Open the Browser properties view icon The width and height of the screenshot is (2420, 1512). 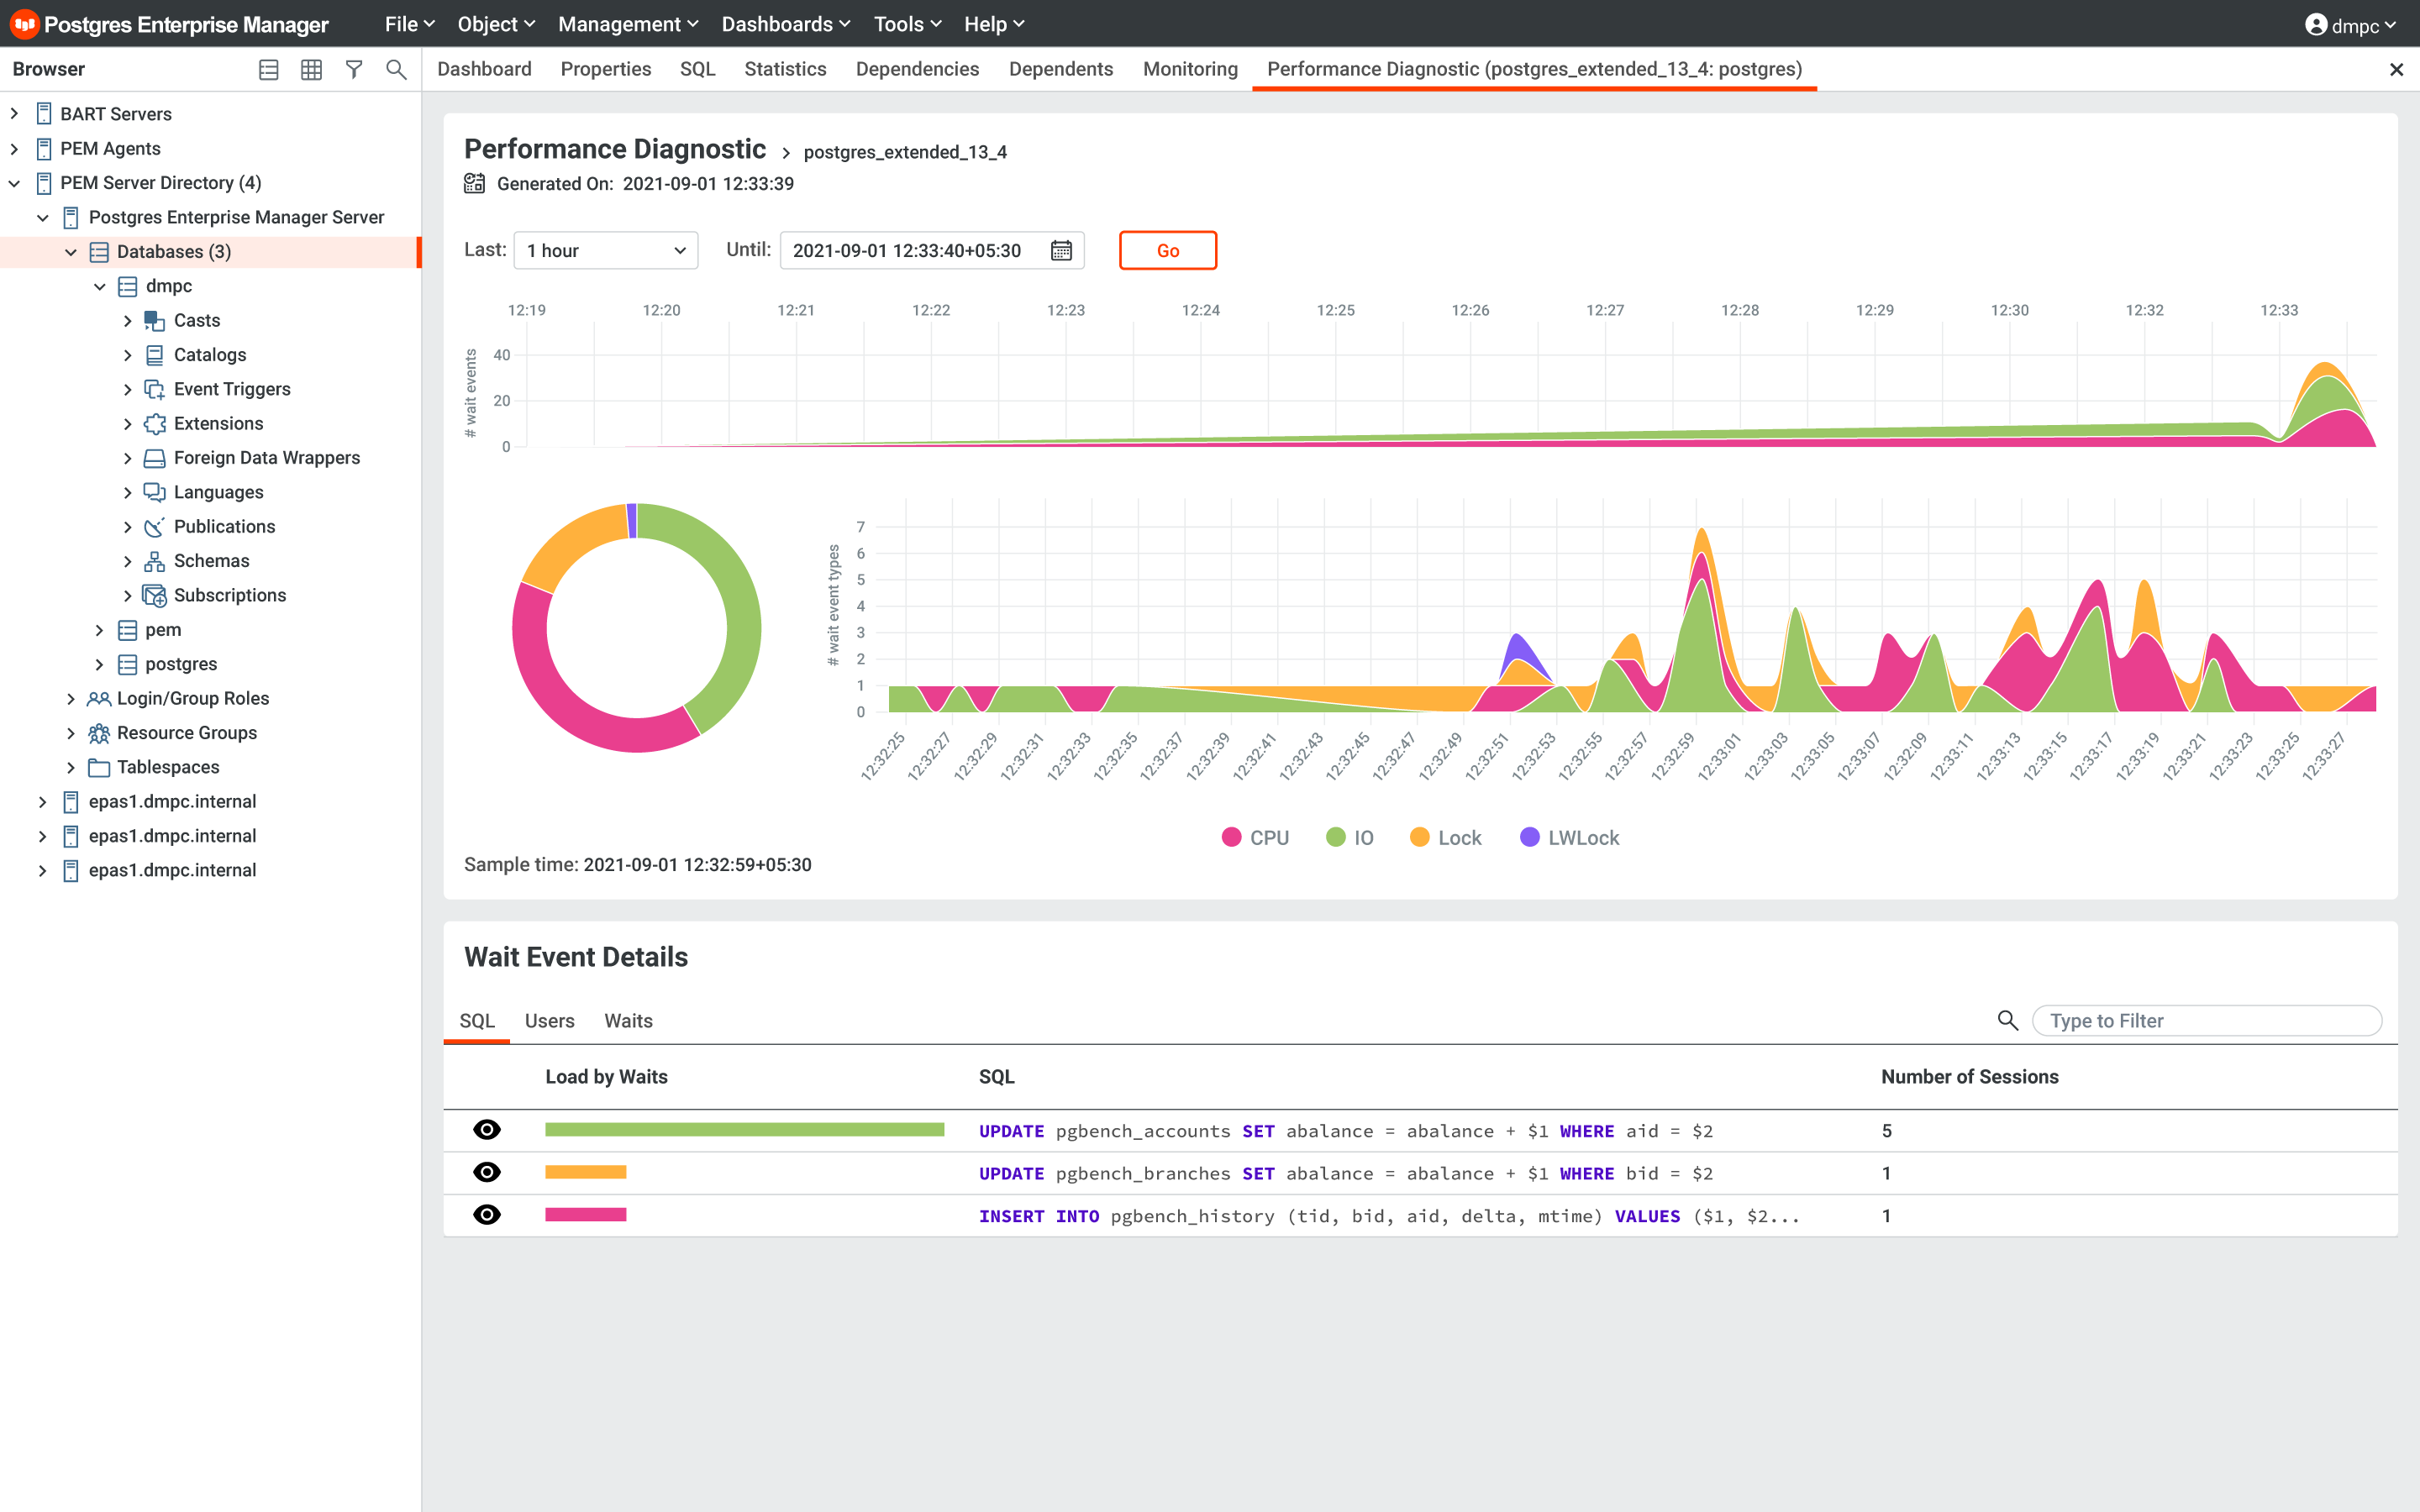[268, 69]
